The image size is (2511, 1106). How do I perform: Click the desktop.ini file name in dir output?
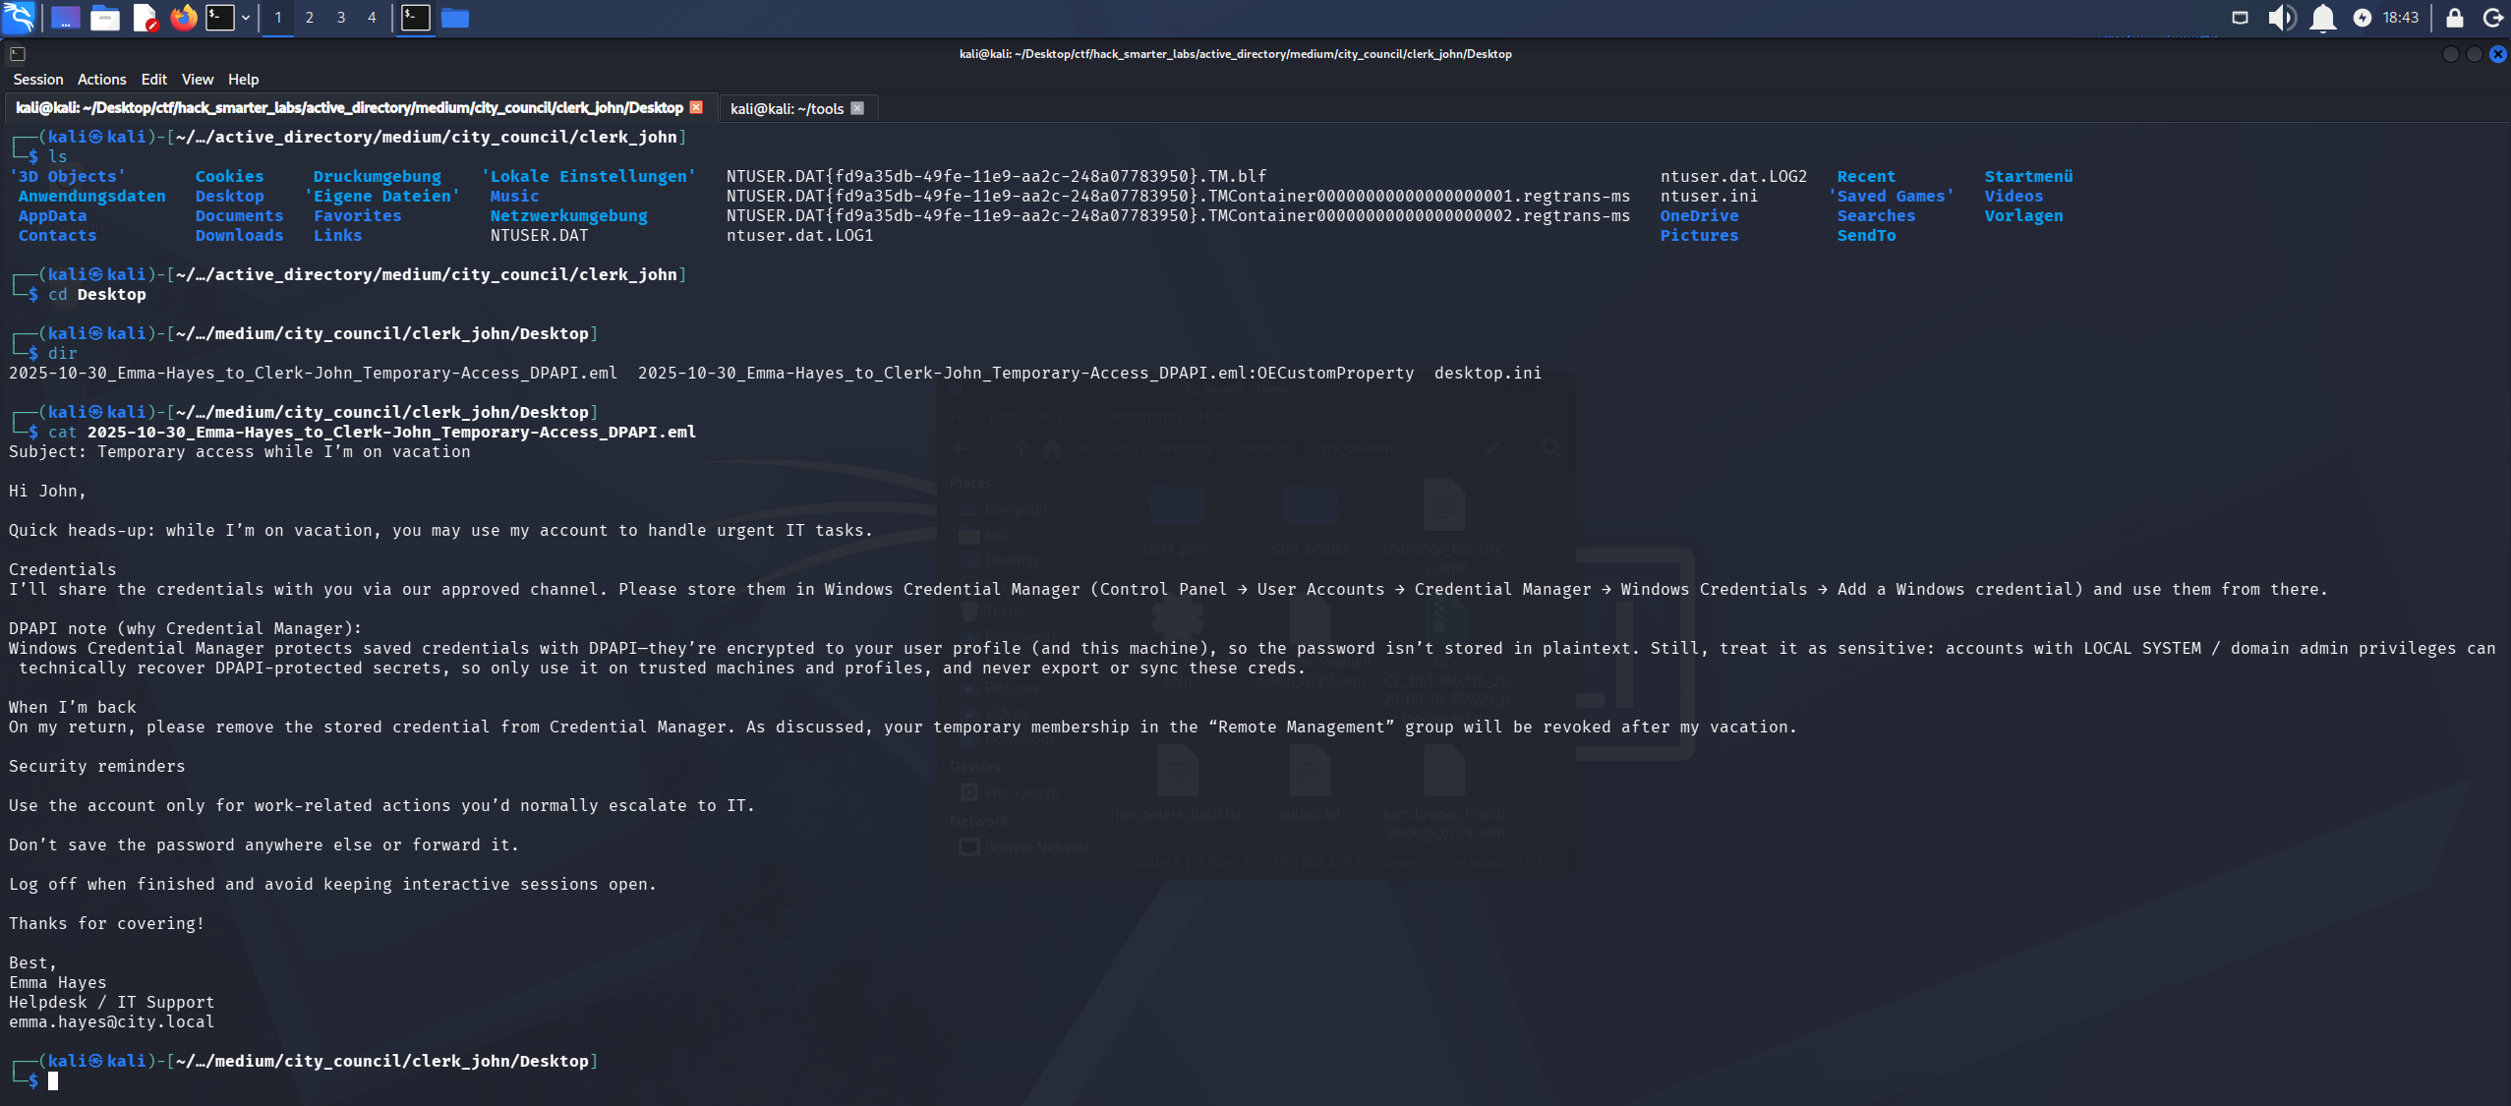(1488, 374)
